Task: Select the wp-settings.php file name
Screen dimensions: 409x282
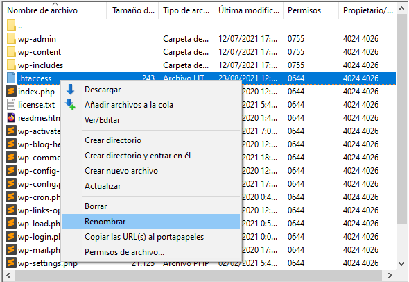Action: point(47,263)
